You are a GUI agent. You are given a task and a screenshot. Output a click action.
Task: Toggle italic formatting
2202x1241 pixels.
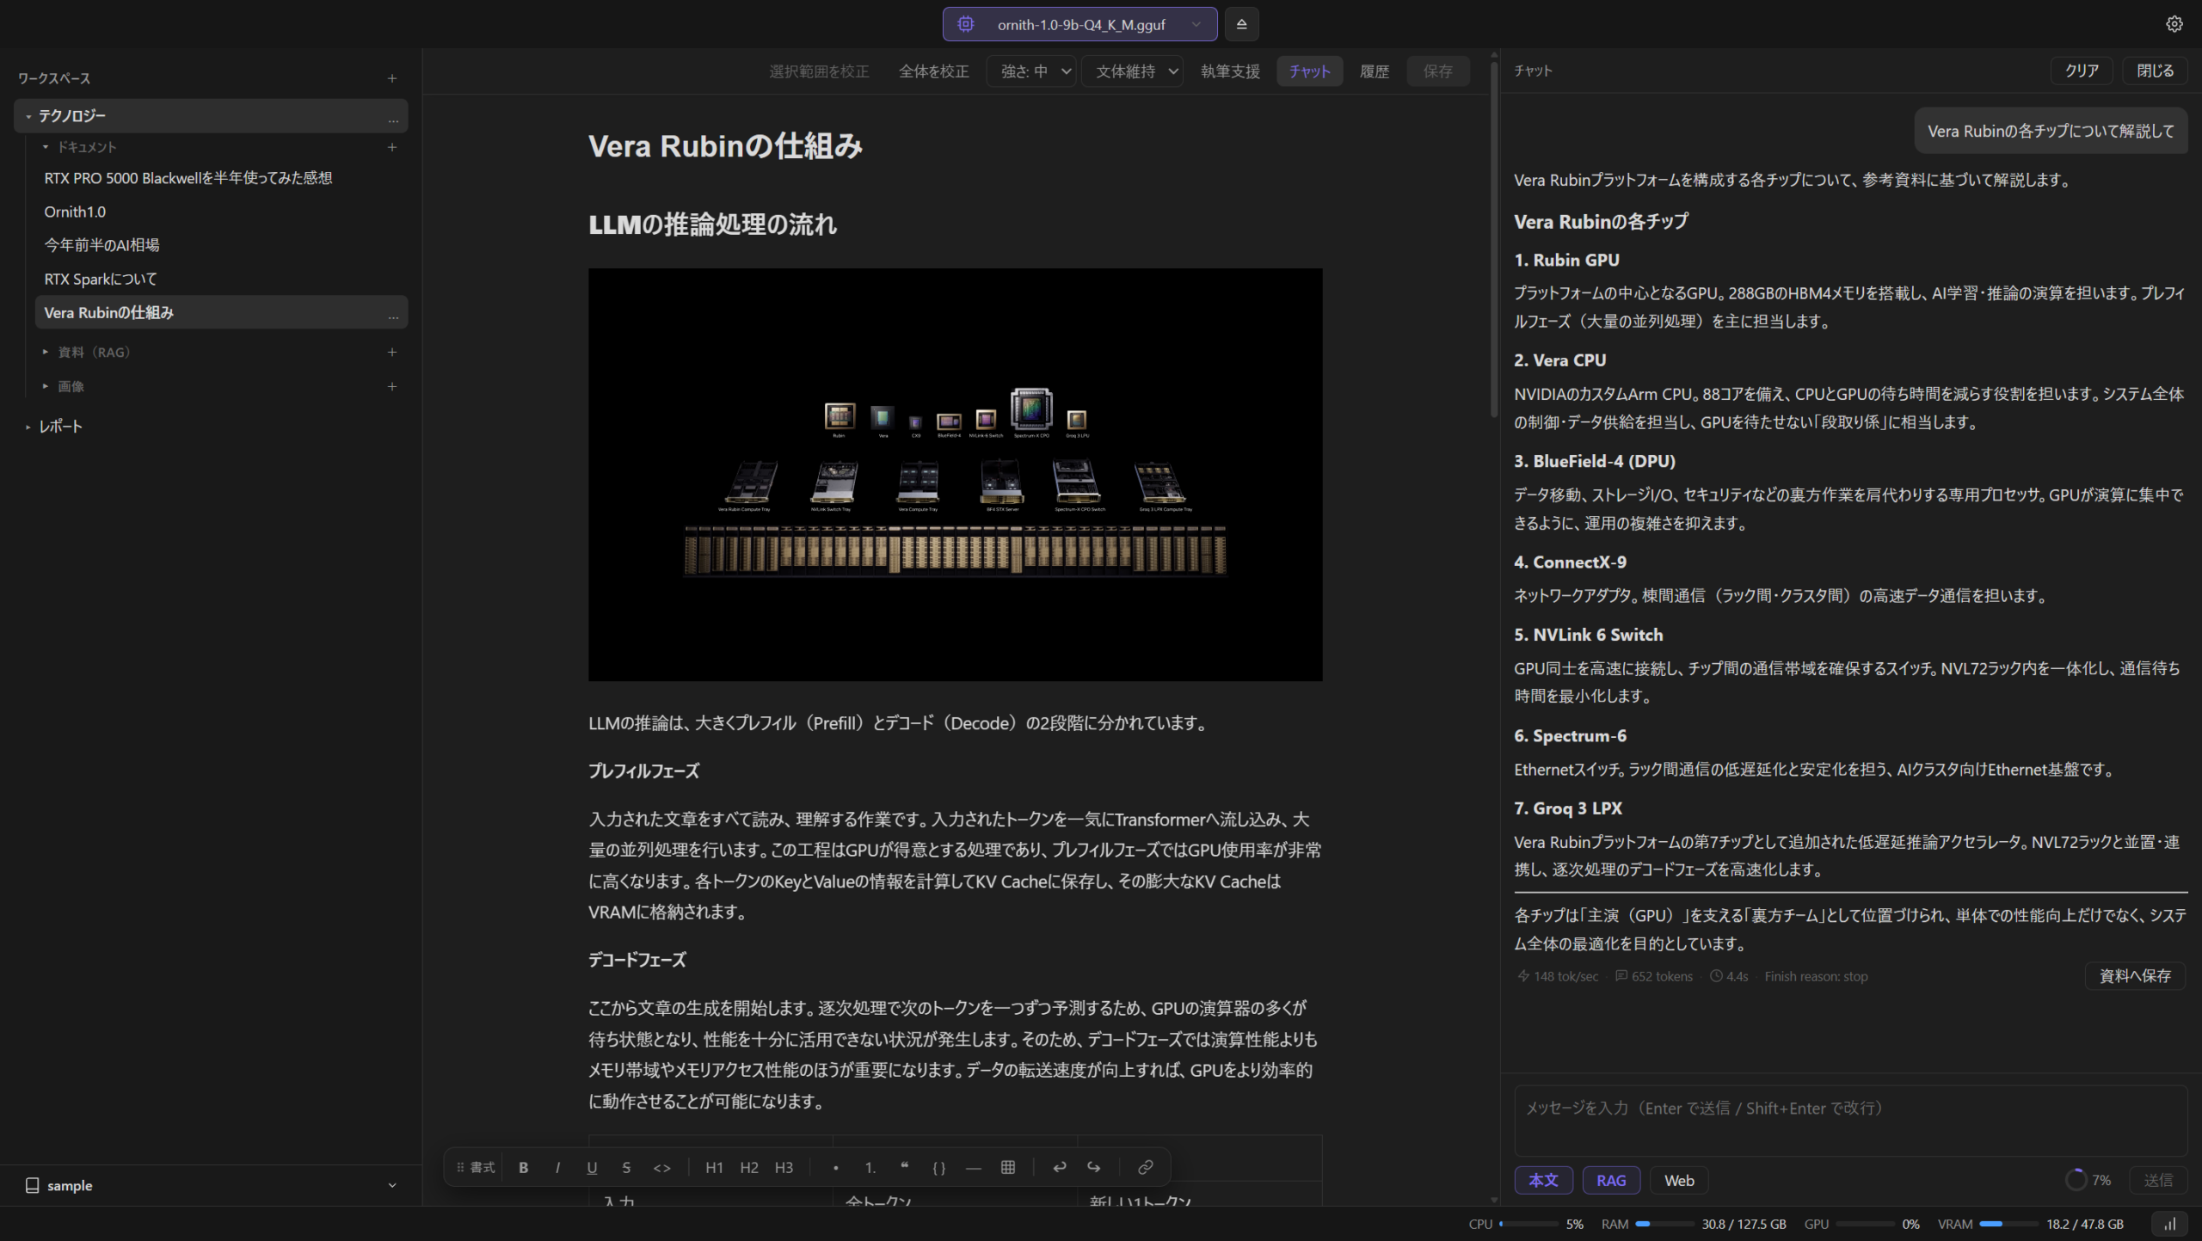(557, 1168)
